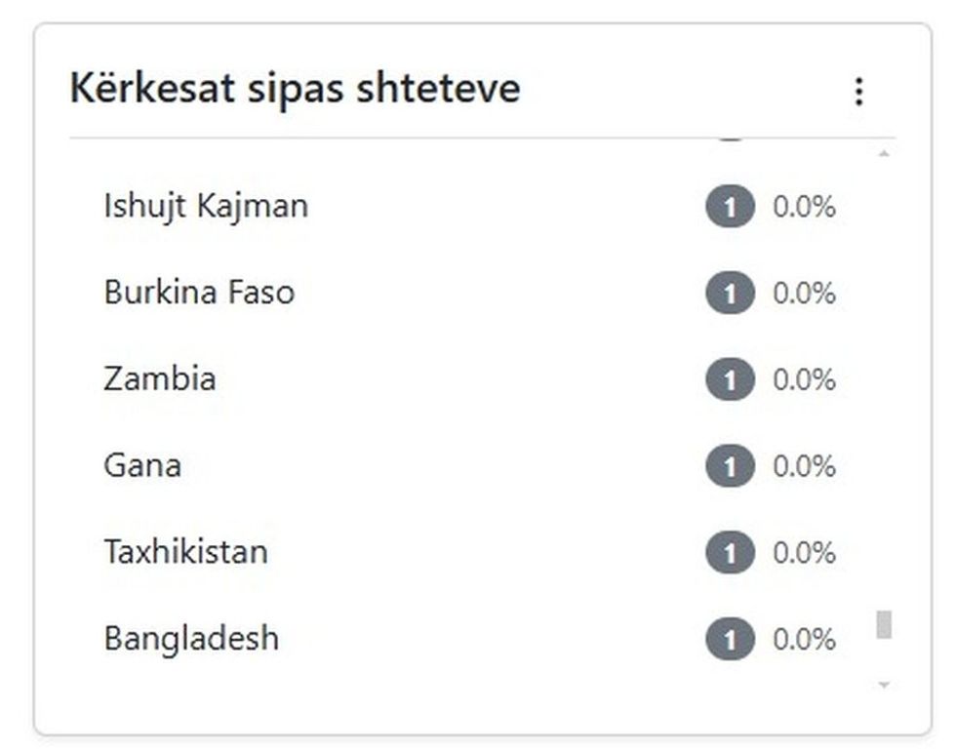Open details for Zambia

[x=160, y=378]
